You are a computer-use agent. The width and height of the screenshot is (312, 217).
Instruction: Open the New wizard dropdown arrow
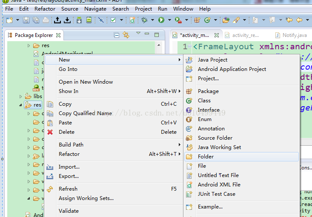pyautogui.click(x=17, y=20)
